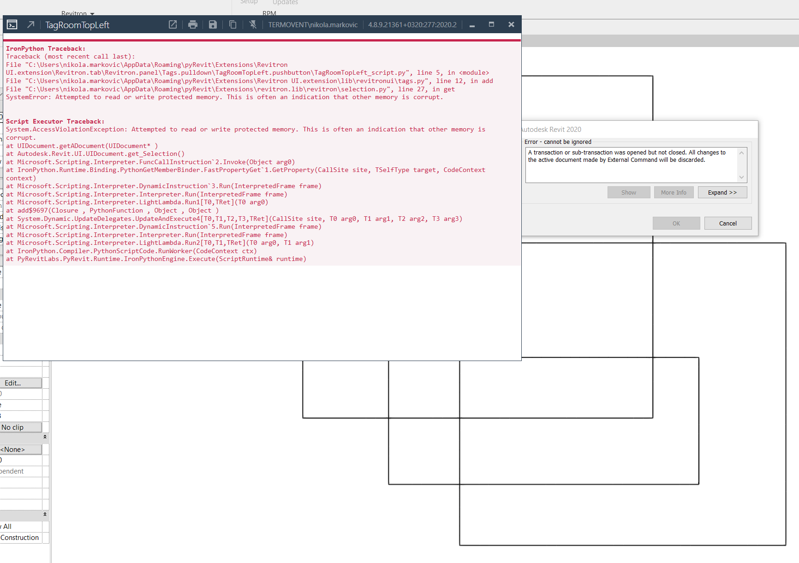Viewport: 799px width, 563px height.
Task: Open the Revitron ribbon dropdown
Action: 78,13
